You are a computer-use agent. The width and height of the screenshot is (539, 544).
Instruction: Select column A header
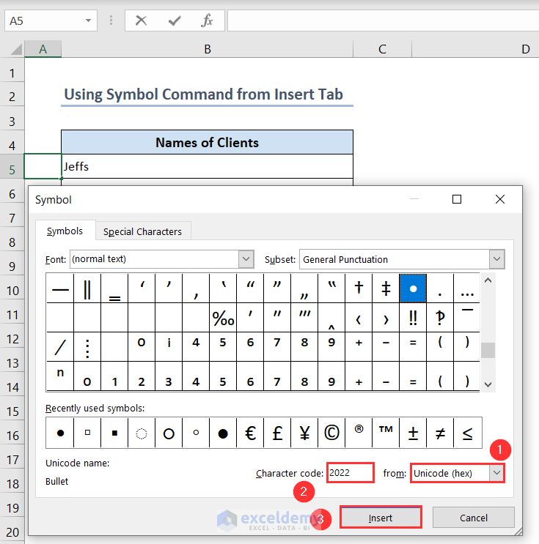(43, 49)
